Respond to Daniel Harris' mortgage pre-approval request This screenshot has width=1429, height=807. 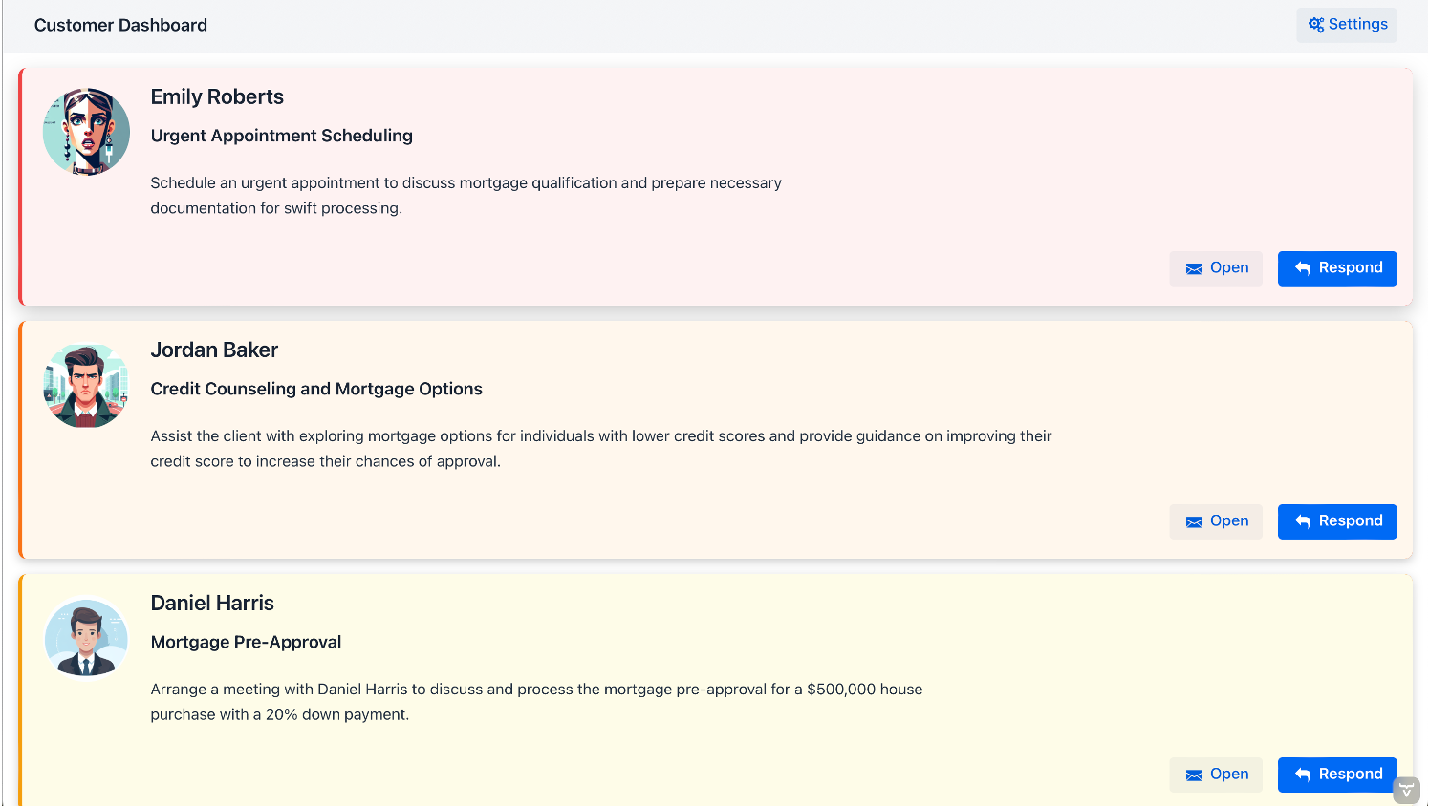click(x=1337, y=775)
